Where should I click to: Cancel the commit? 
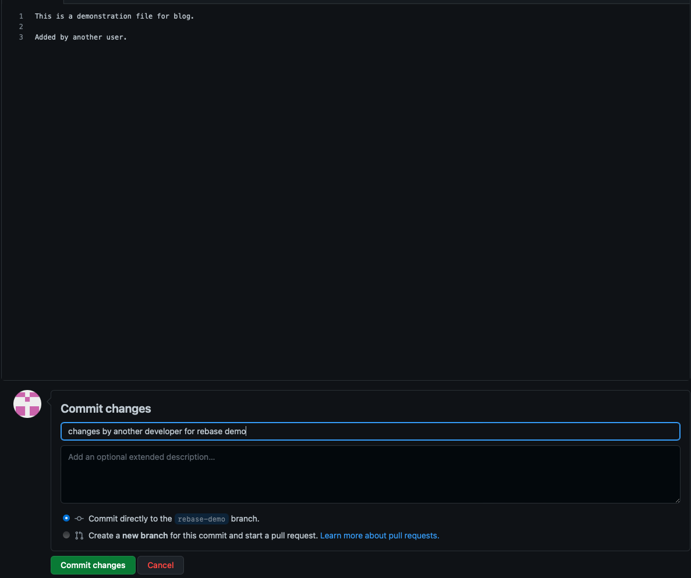pyautogui.click(x=161, y=565)
